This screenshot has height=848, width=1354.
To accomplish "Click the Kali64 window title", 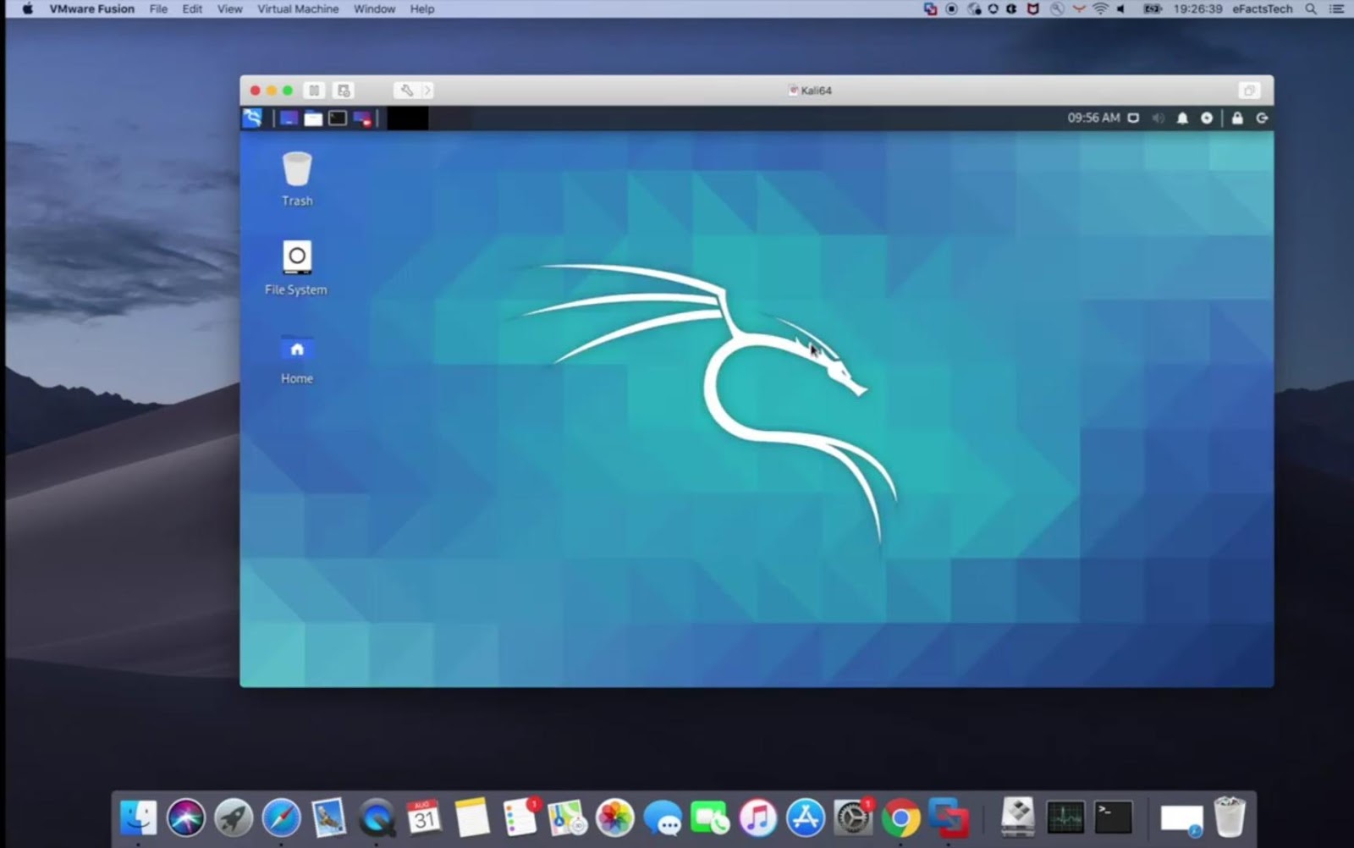I will click(x=811, y=91).
